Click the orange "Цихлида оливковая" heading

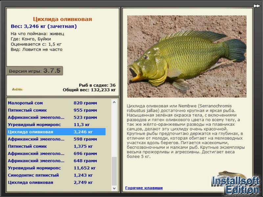[62, 19]
